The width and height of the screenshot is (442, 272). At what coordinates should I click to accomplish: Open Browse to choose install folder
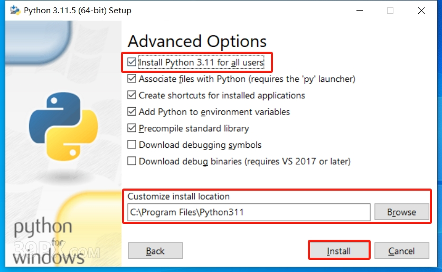(402, 212)
